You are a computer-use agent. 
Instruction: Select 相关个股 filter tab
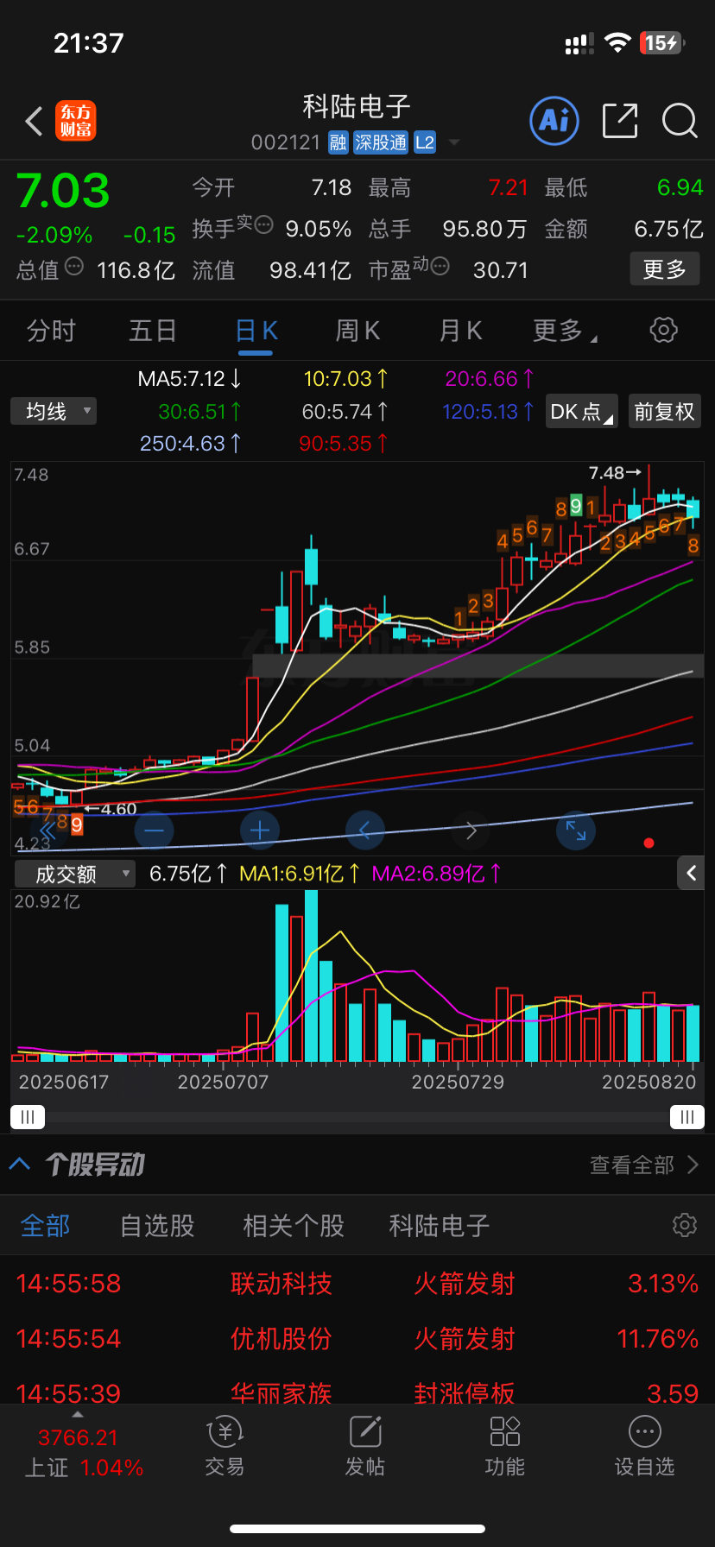[294, 1225]
